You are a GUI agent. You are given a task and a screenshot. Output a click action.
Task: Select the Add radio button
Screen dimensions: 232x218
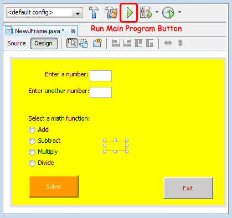(x=32, y=130)
